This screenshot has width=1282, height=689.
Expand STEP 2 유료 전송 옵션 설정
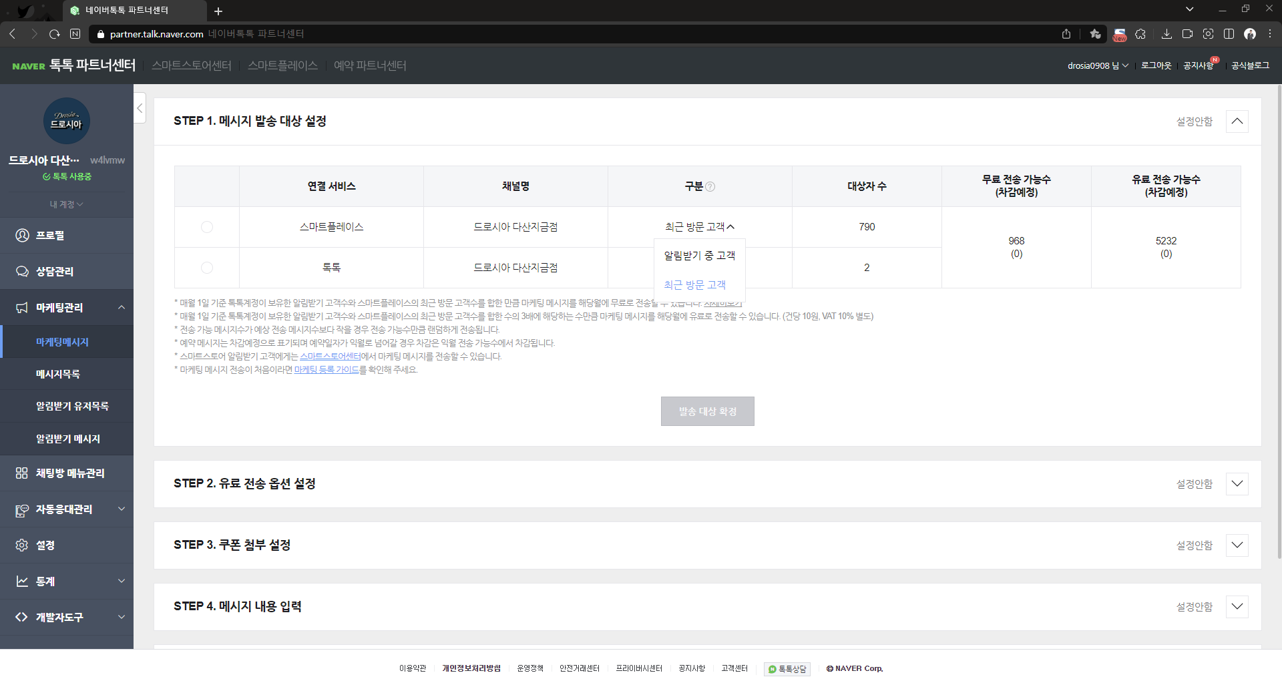pos(1237,484)
